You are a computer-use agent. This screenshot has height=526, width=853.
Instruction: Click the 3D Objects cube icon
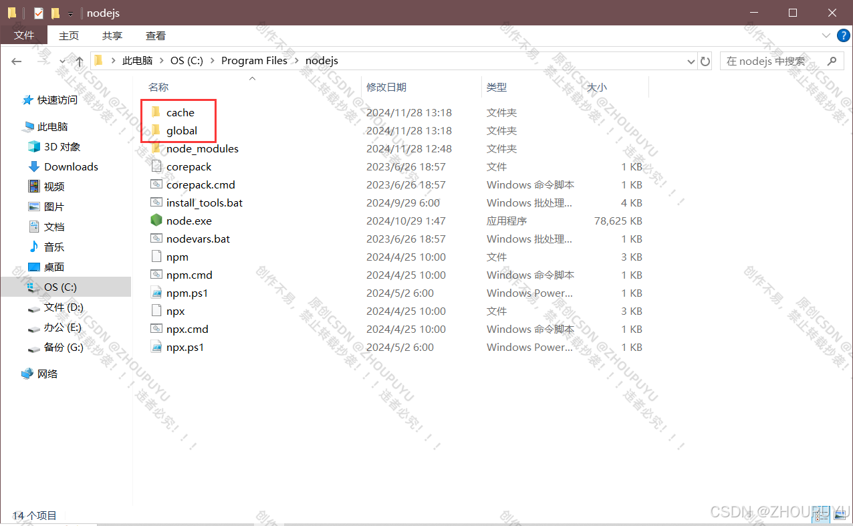tap(33, 146)
